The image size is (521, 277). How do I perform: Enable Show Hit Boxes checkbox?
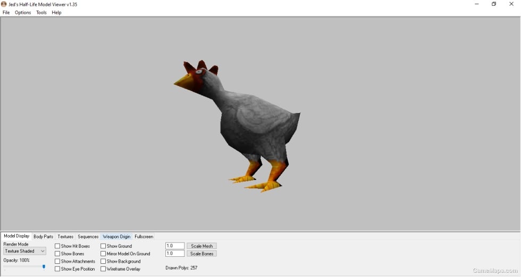point(57,246)
